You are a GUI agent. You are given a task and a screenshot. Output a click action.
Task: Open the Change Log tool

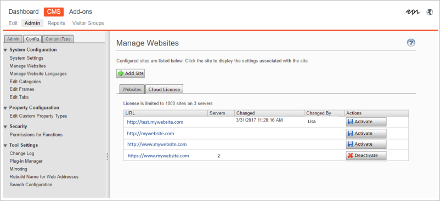pyautogui.click(x=22, y=153)
